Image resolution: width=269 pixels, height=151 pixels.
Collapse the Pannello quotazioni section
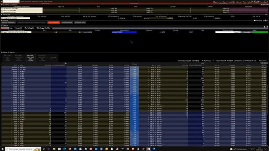(x=1, y=5)
